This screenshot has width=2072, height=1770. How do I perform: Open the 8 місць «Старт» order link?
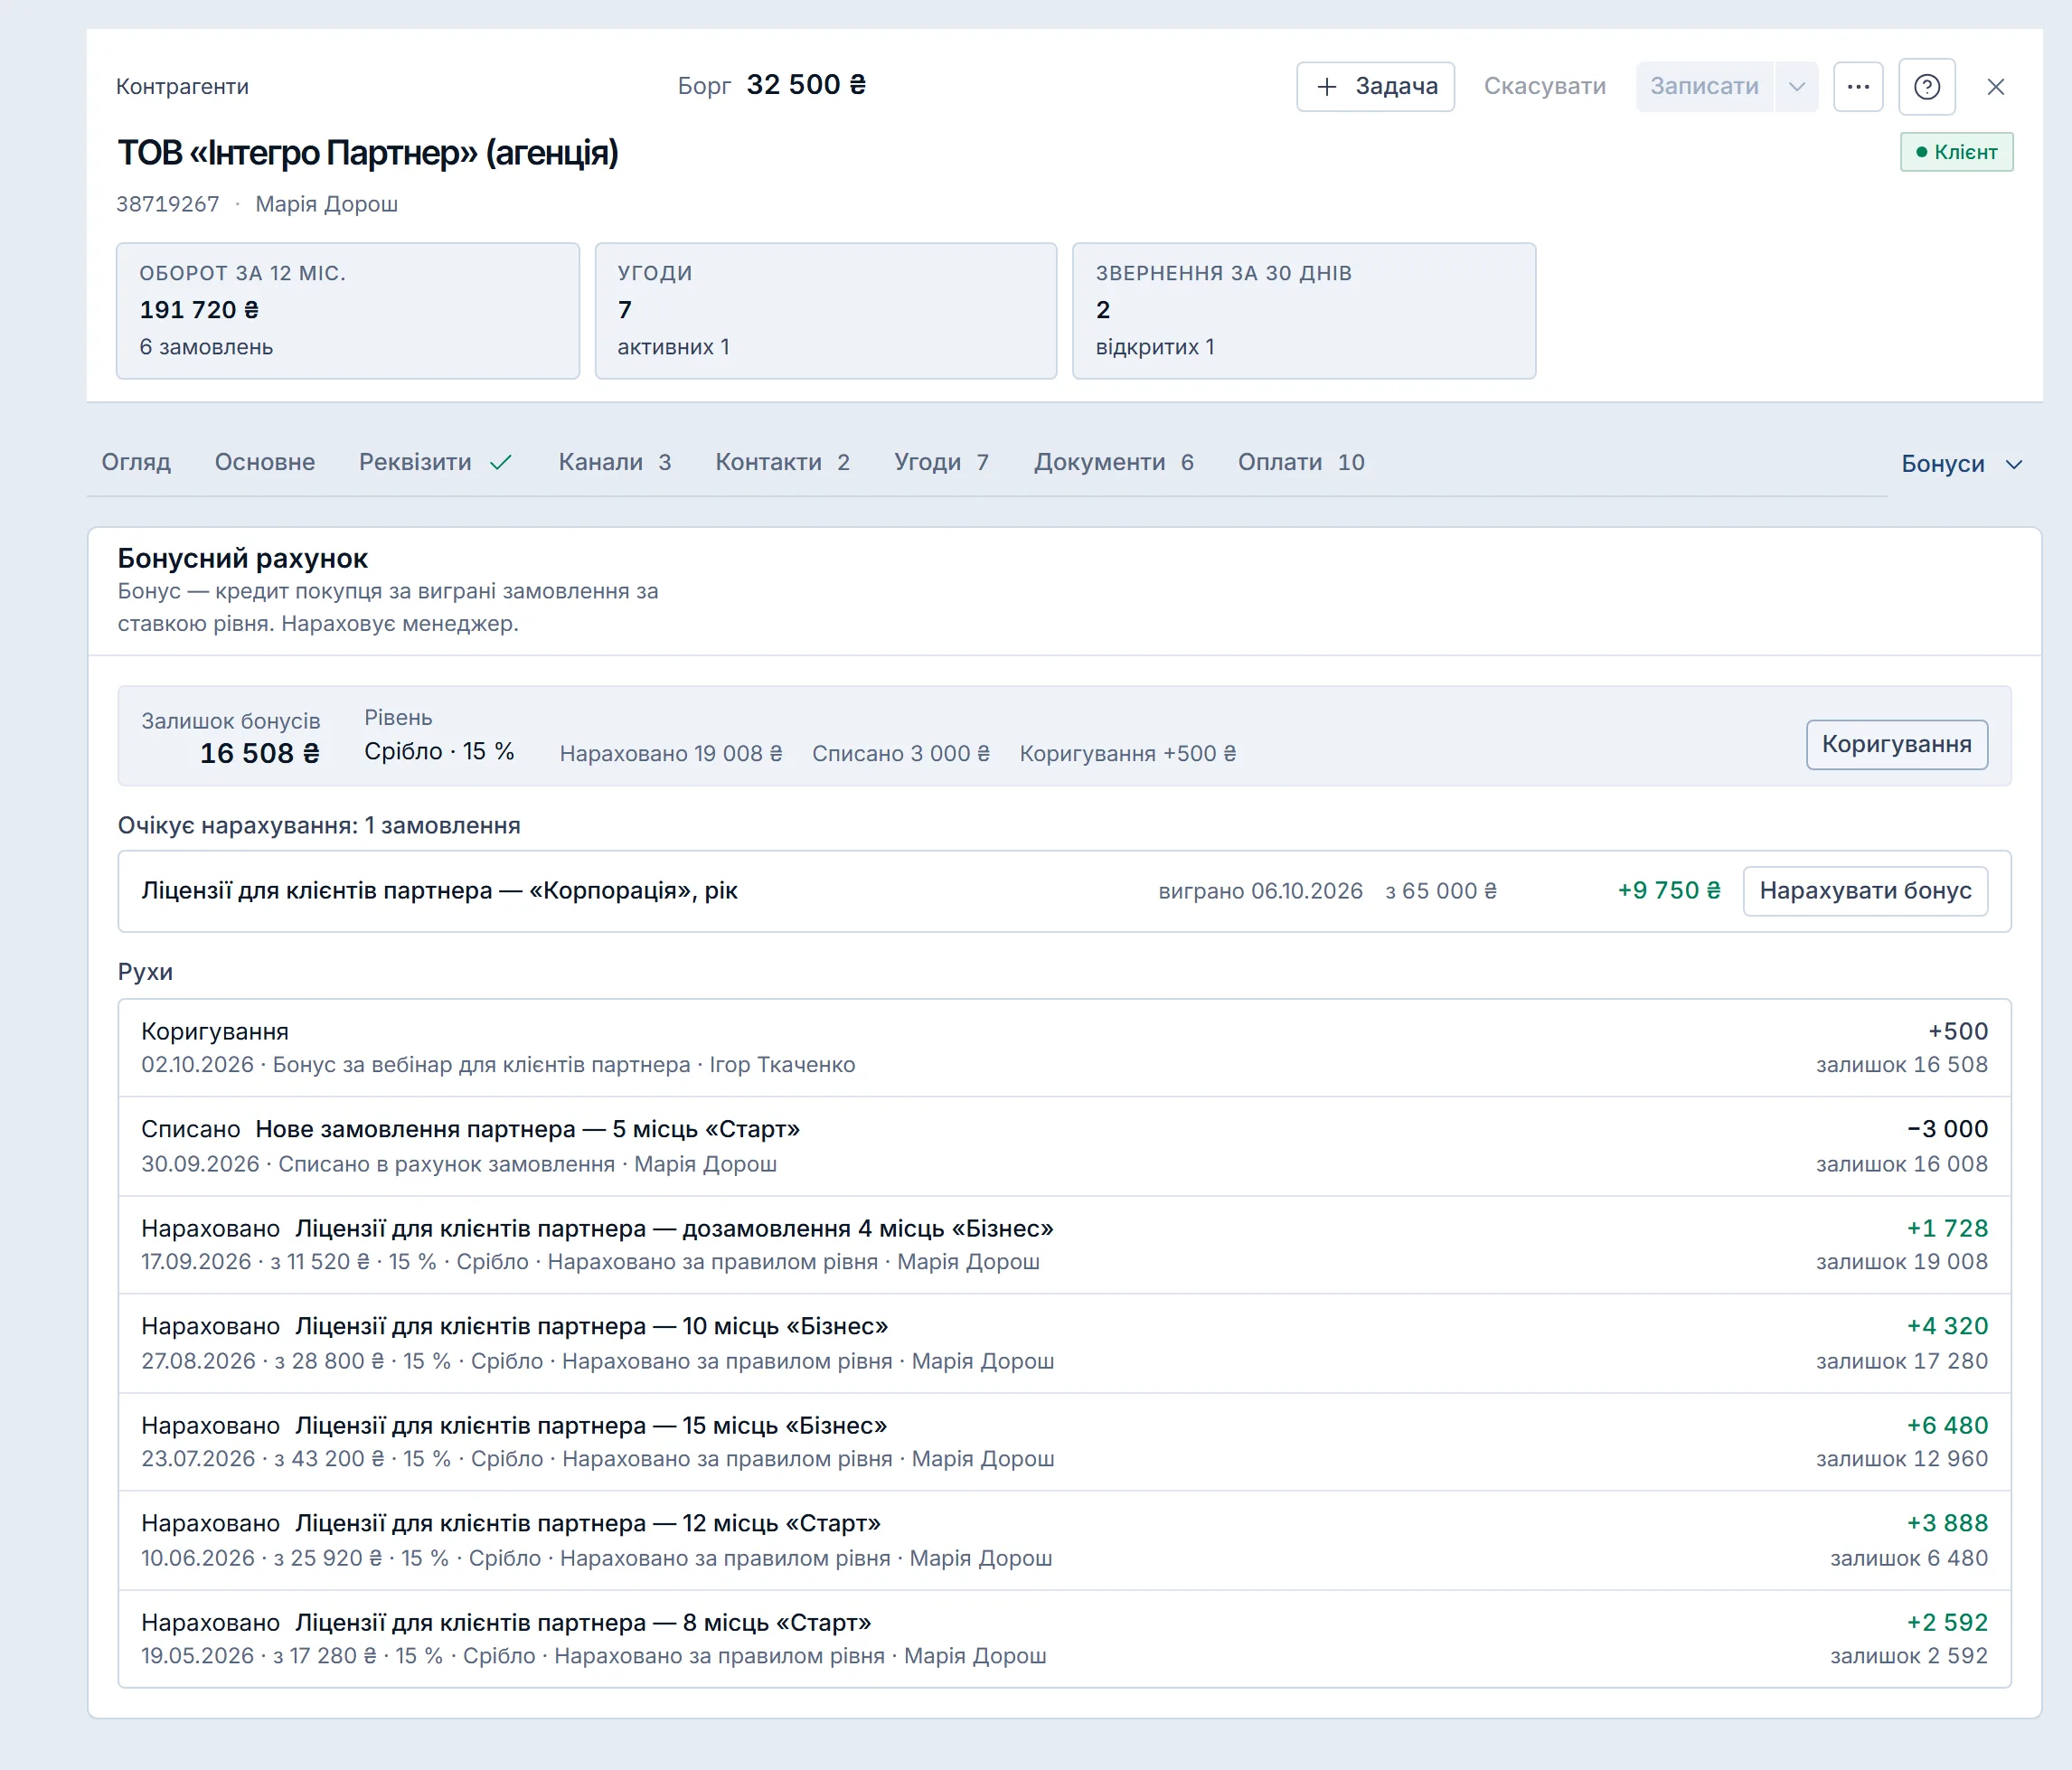pos(584,1622)
